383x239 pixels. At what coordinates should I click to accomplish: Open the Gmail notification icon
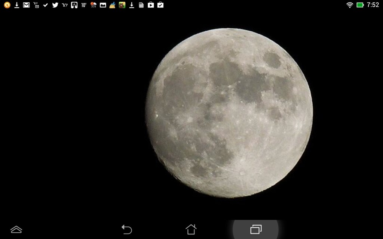[x=26, y=5]
